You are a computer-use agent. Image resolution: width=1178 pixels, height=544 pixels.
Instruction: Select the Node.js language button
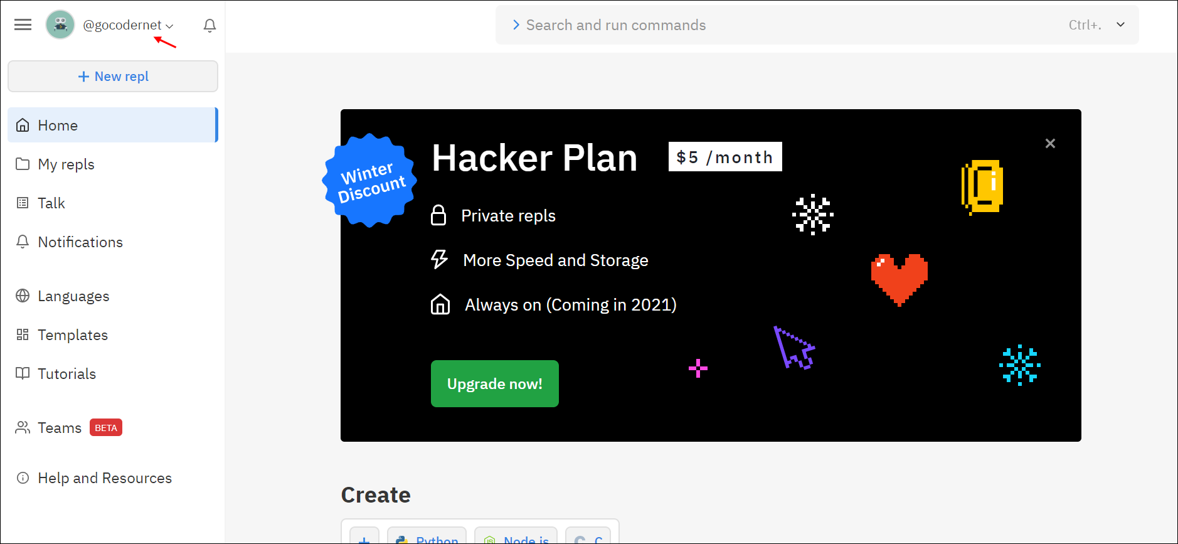516,536
